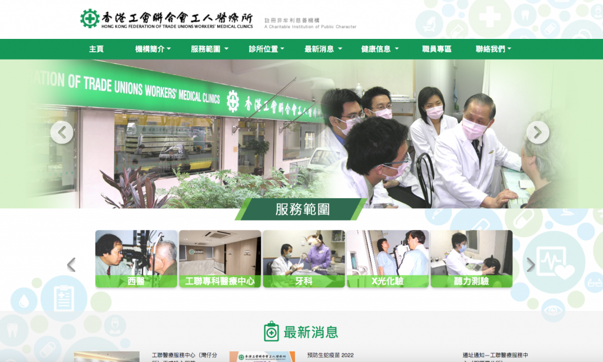Click the 最新消息 clipboard icon
Image resolution: width=603 pixels, height=362 pixels.
[270, 331]
